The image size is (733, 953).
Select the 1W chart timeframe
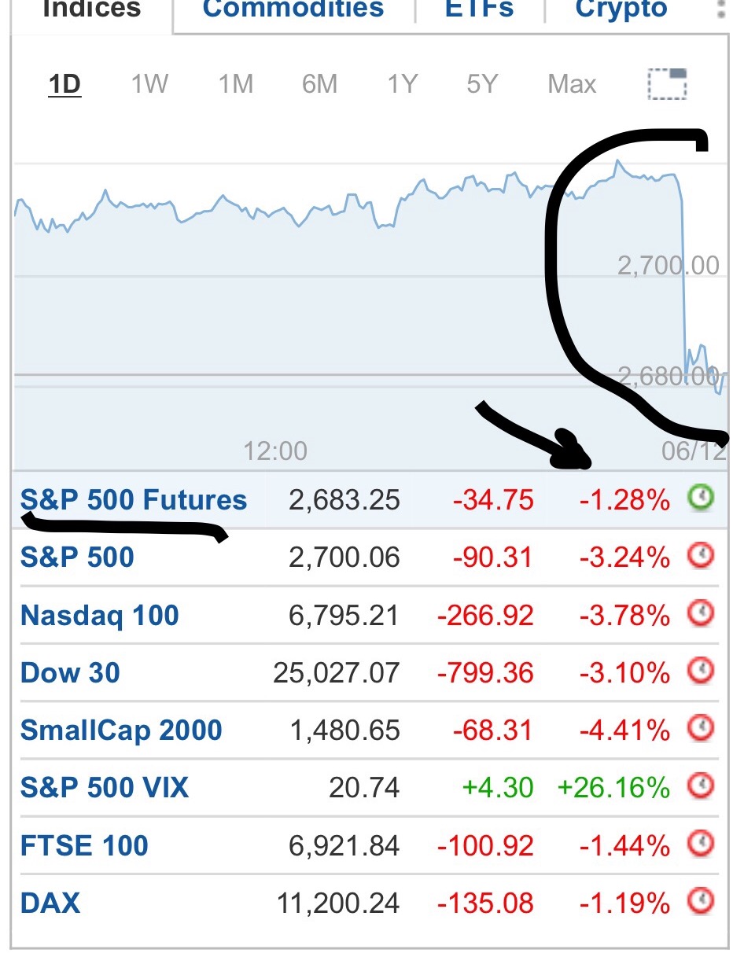point(149,84)
